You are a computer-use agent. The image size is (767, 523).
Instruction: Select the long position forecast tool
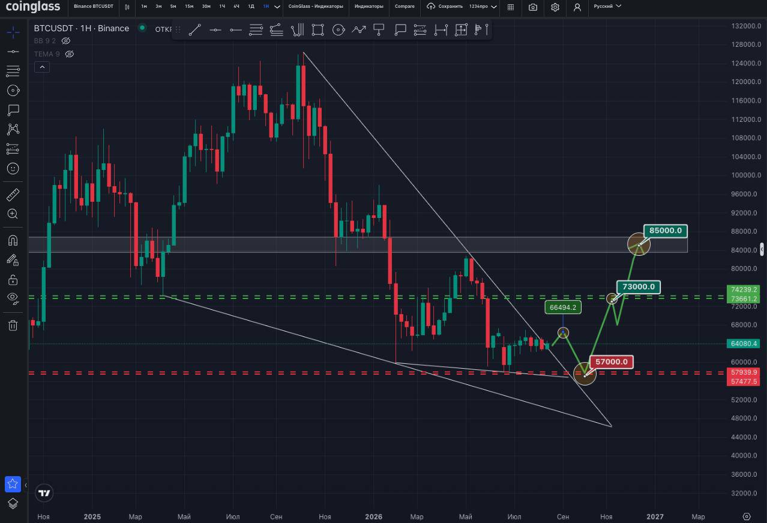click(420, 30)
